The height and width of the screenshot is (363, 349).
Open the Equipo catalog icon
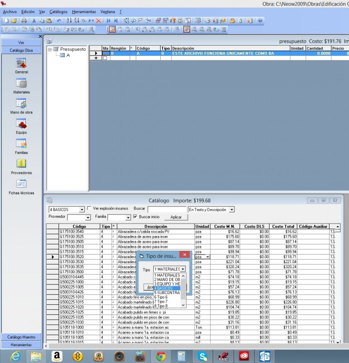tap(21, 124)
